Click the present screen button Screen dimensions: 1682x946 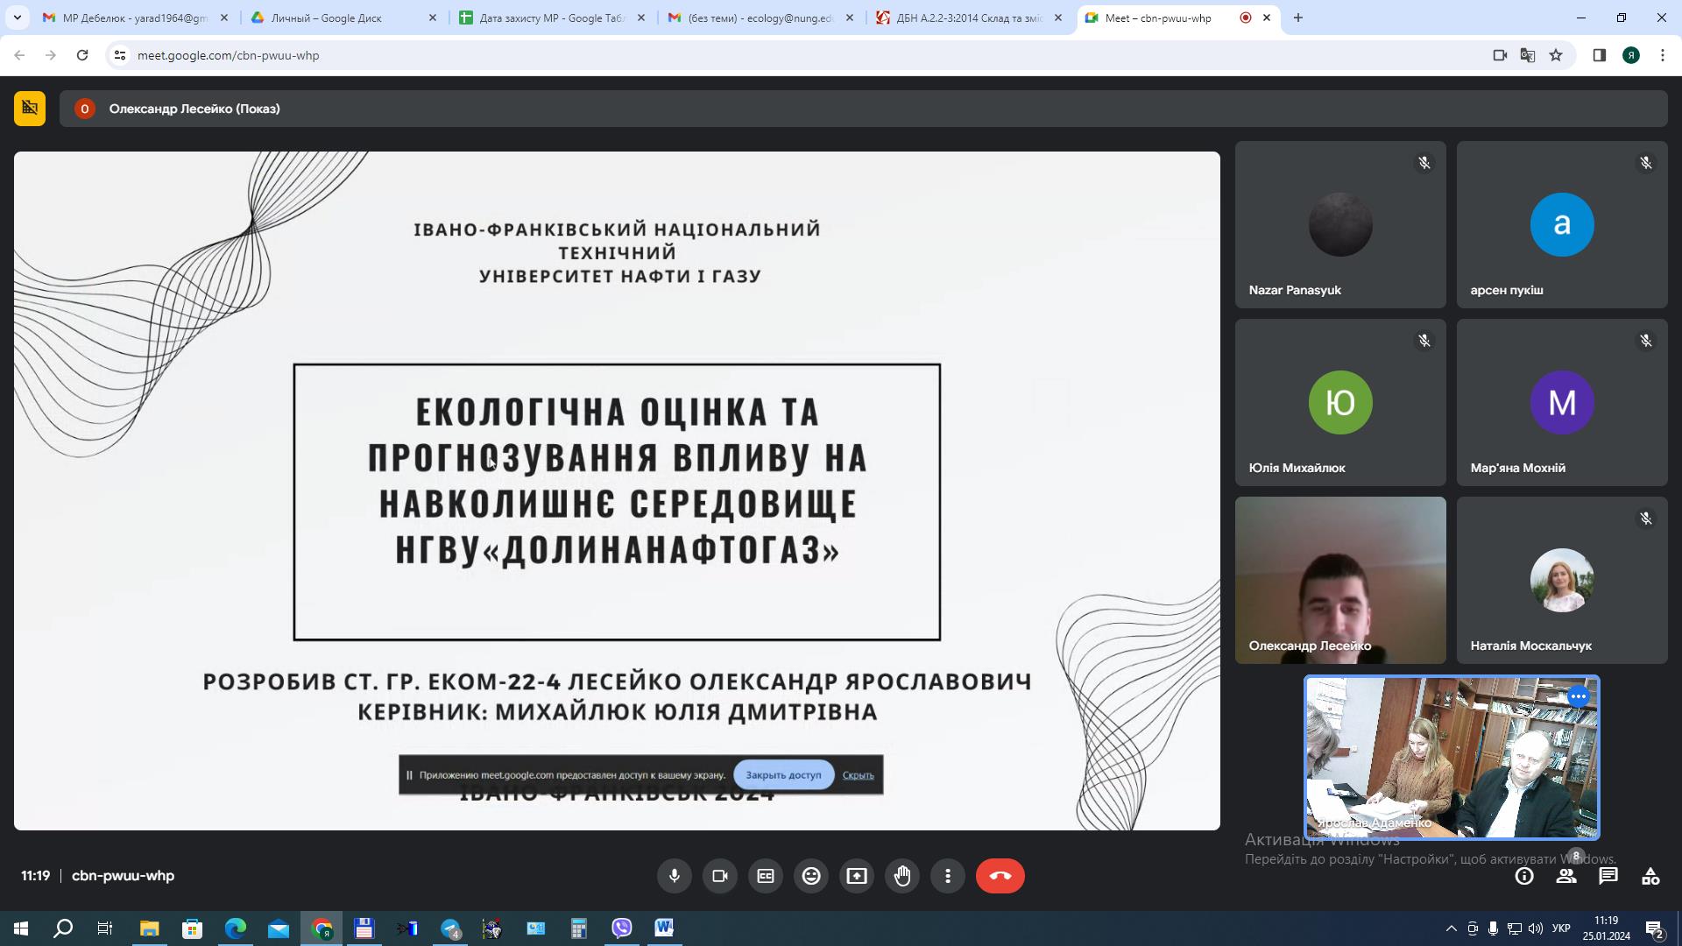(856, 876)
